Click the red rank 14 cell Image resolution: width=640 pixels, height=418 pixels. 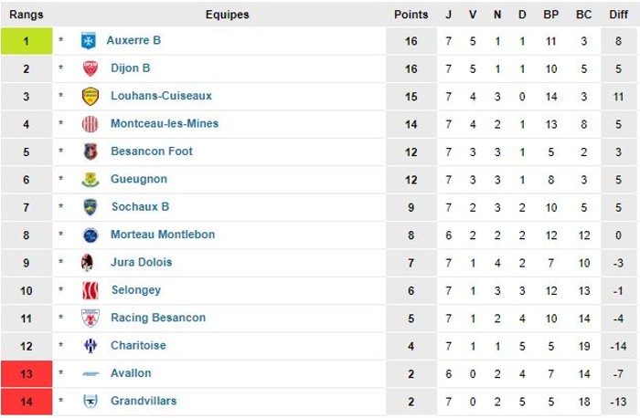point(27,401)
